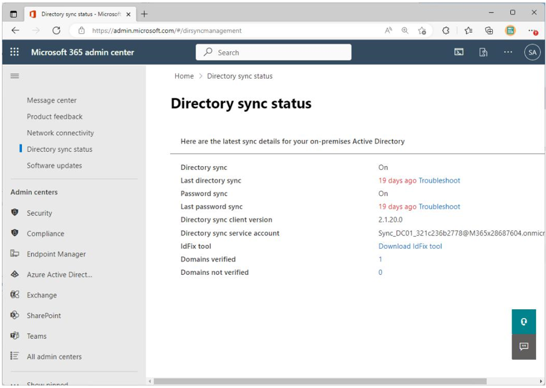546x388 pixels.
Task: Click the Microsoft 365 admin center title
Action: tap(83, 52)
